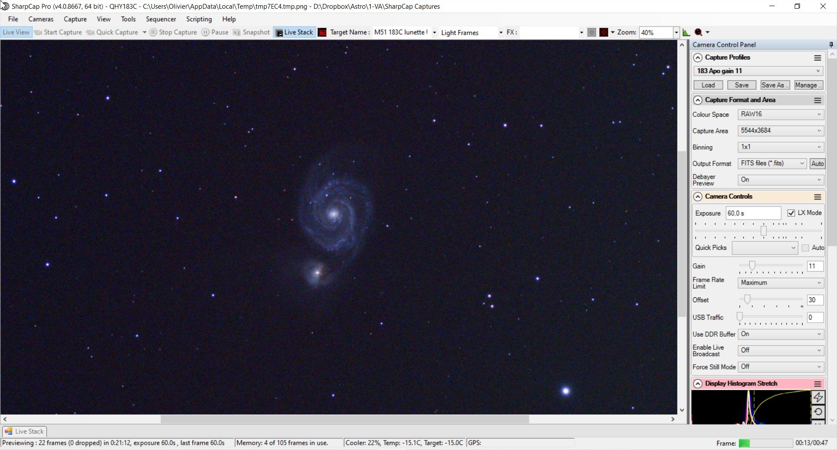Open the Target Name dropdown arrow
The image size is (837, 450).
[x=434, y=33]
